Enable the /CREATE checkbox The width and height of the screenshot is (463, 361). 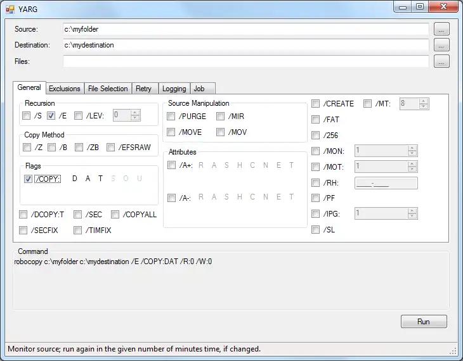pos(316,103)
